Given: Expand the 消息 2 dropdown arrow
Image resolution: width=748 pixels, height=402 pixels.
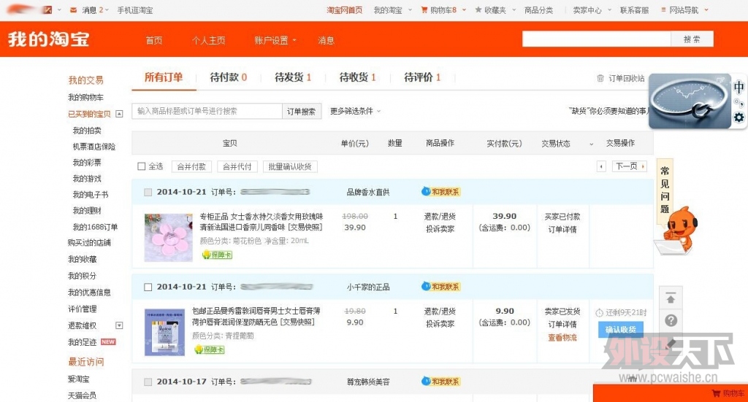Looking at the screenshot, I should (107, 10).
